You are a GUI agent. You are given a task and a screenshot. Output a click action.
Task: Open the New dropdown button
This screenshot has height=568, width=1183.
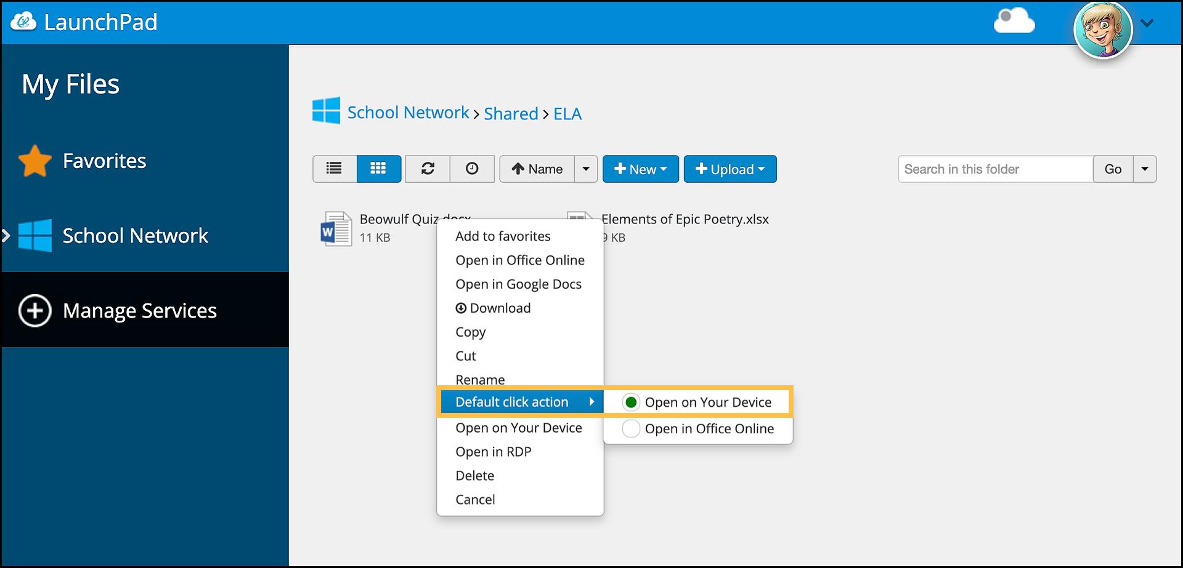click(640, 169)
